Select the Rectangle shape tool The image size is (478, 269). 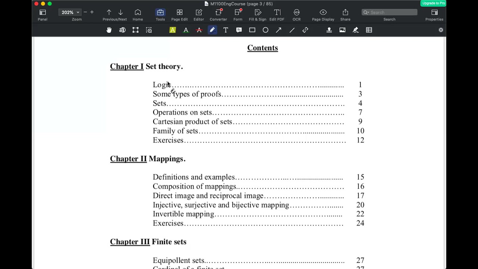click(252, 30)
